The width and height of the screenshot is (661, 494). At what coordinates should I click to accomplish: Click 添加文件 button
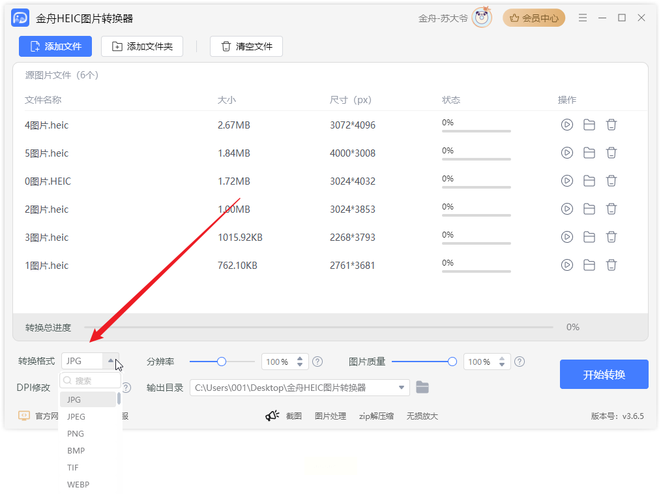pyautogui.click(x=55, y=46)
